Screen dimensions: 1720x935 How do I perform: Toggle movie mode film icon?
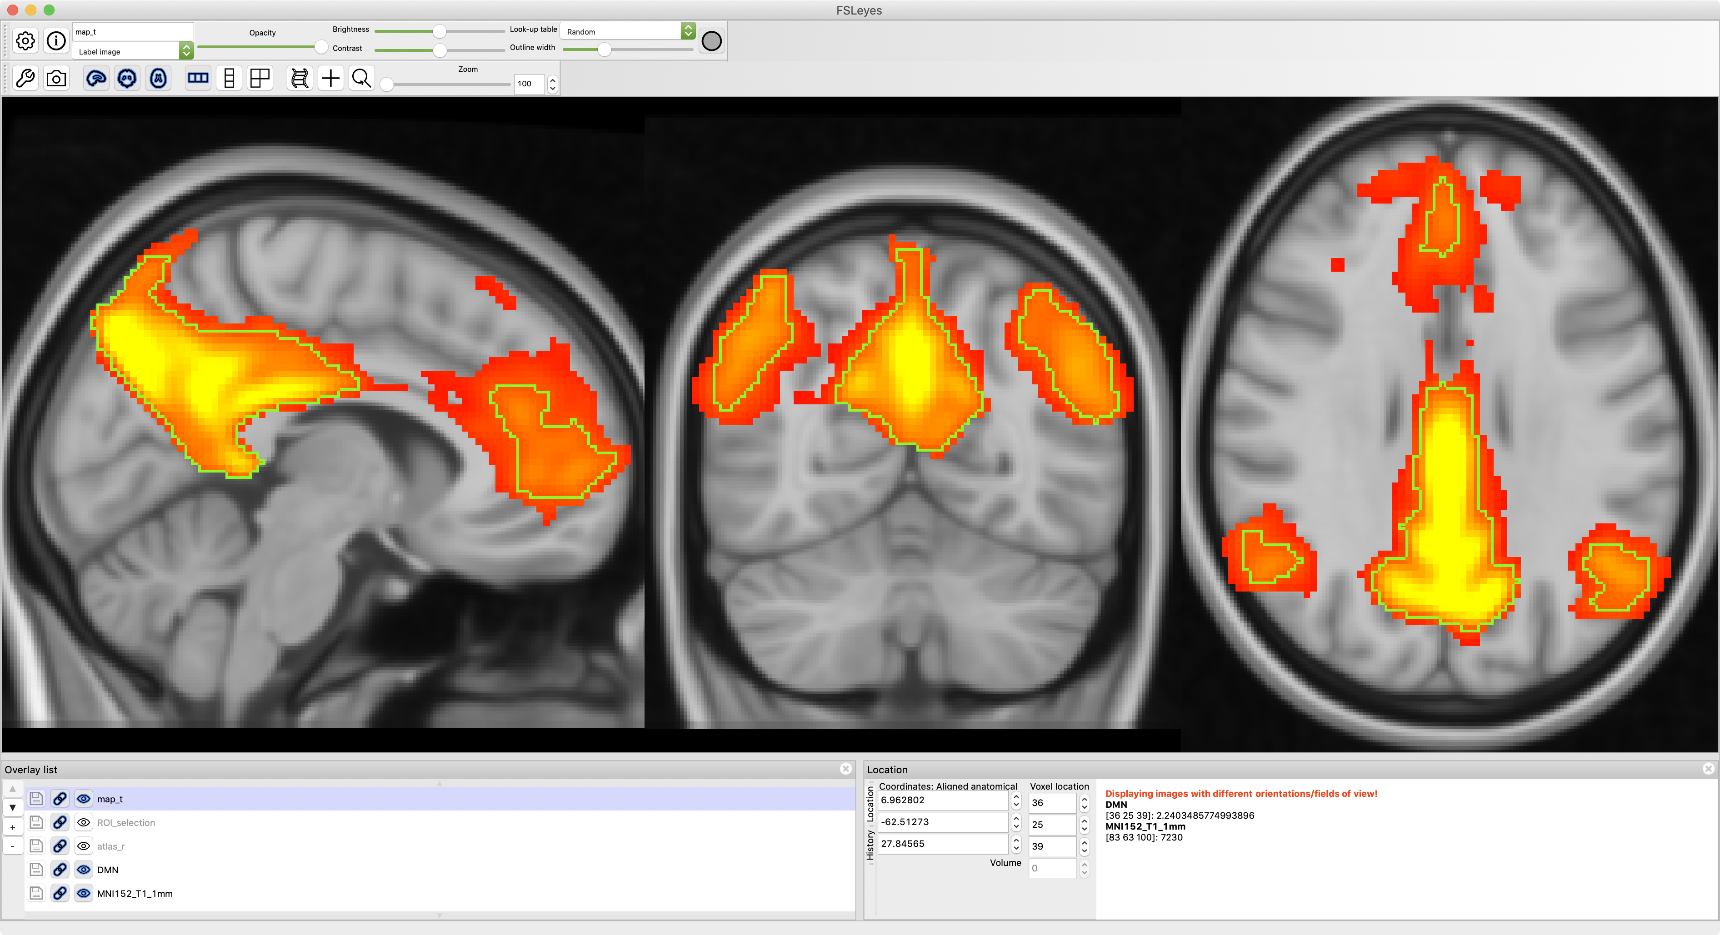(300, 78)
